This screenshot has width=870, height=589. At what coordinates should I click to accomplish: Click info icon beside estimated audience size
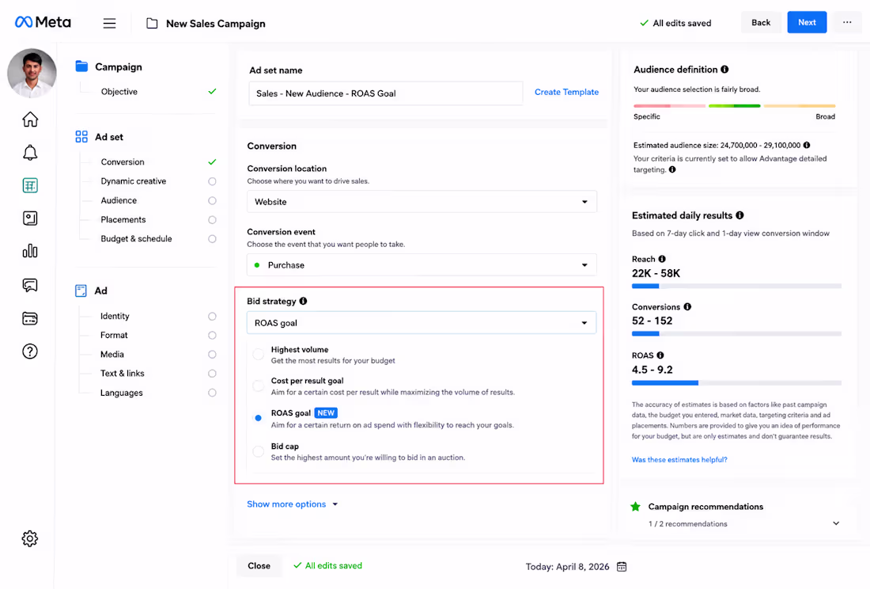coord(807,145)
